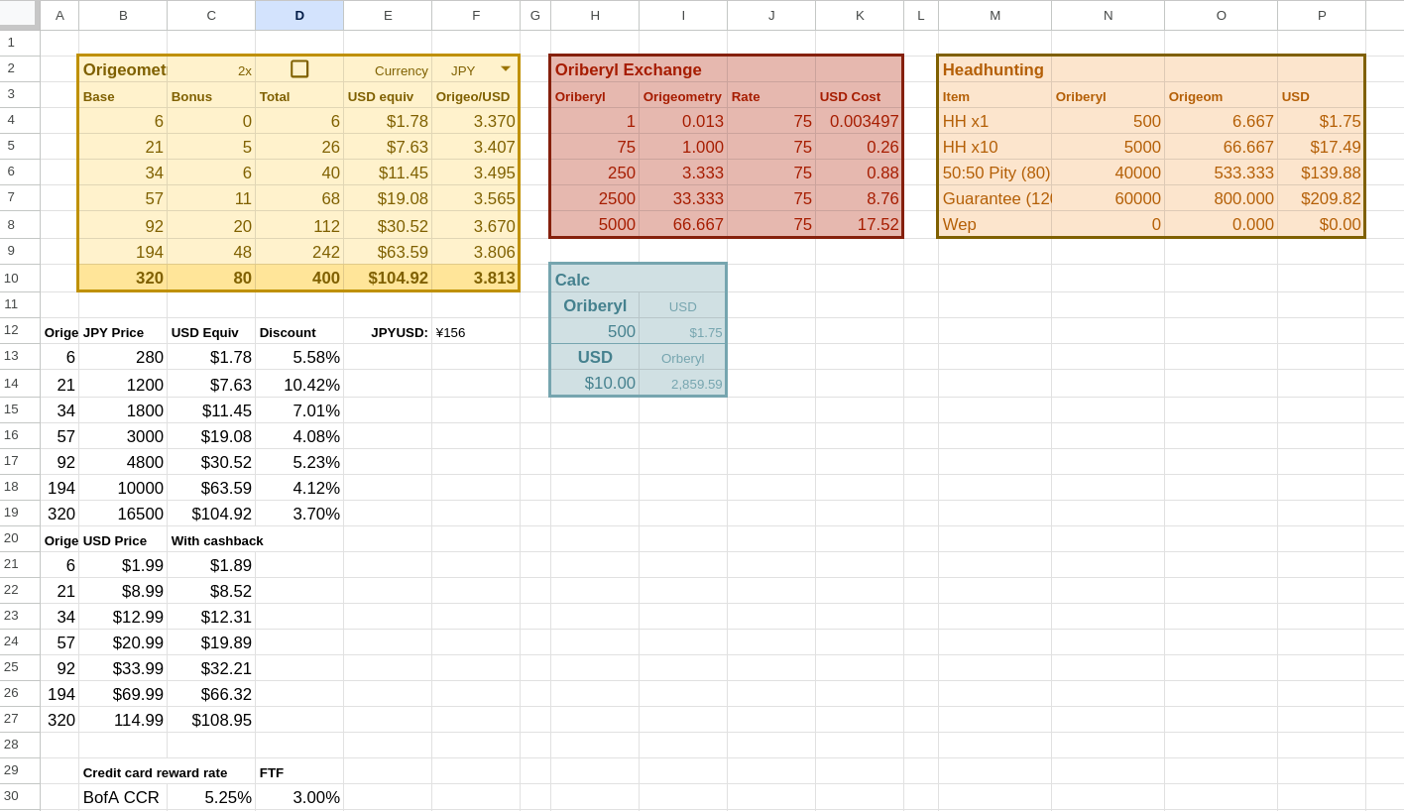Click the Wep item cell
Screen dimensions: 1404x811
point(994,224)
